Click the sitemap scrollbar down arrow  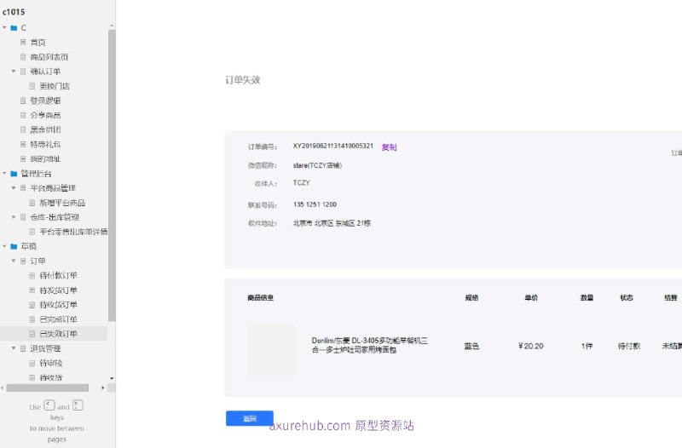112,378
